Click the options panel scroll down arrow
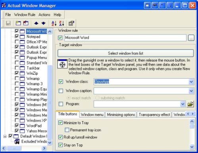The image size is (198, 153). [192, 147]
